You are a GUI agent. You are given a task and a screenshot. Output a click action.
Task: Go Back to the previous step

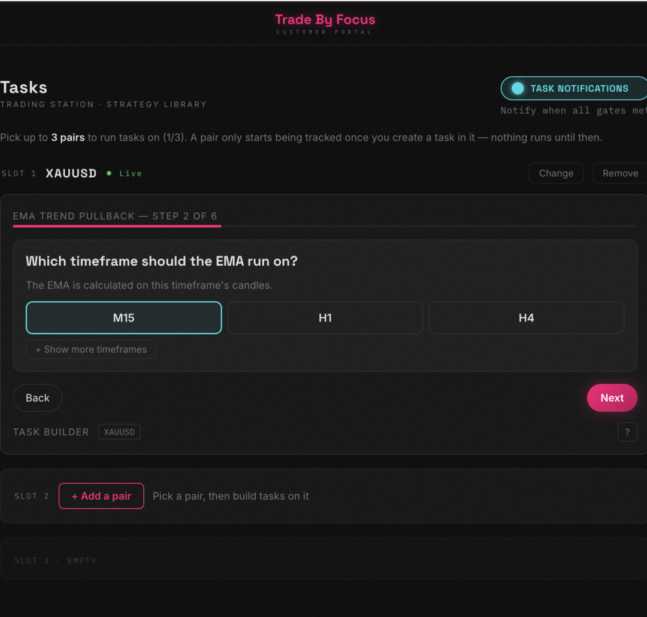pyautogui.click(x=38, y=398)
